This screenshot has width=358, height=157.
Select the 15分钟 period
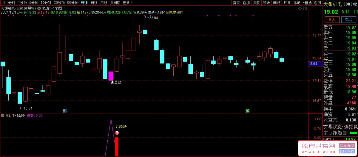(x=46, y=3)
